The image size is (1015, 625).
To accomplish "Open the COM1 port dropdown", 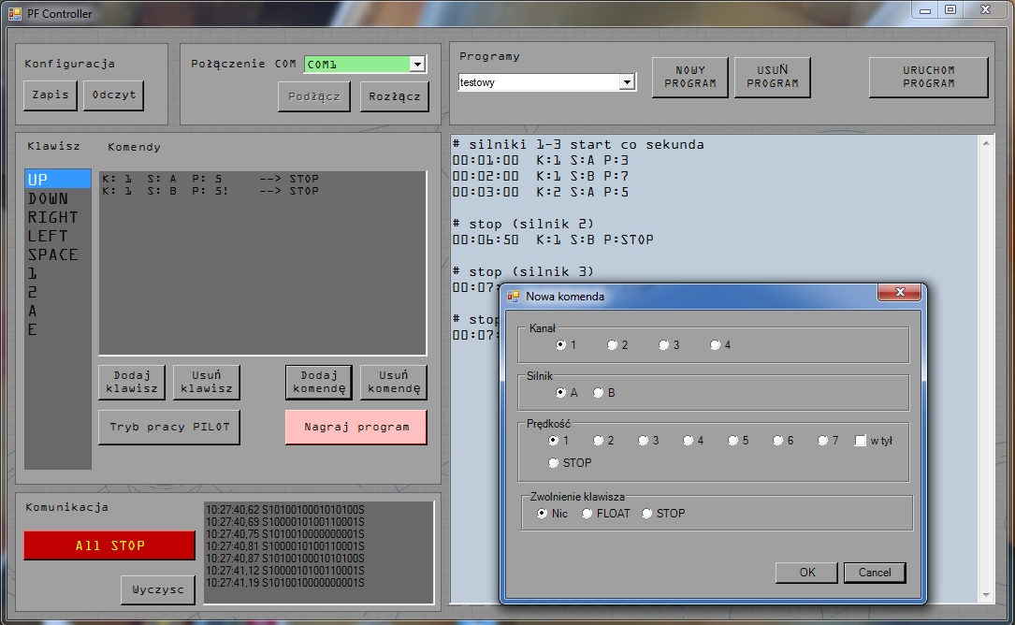I will tap(417, 65).
